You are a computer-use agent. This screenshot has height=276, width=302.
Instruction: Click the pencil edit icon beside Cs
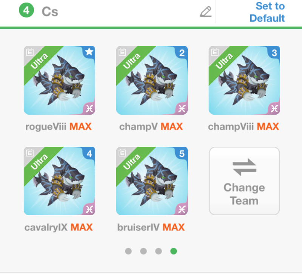click(x=206, y=12)
